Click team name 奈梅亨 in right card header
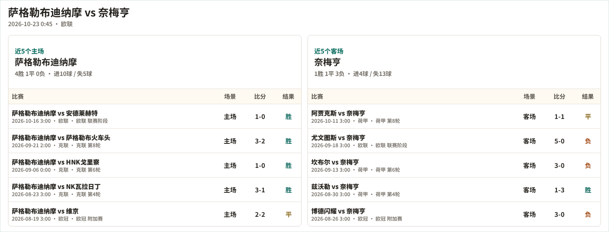The image size is (609, 232). pos(327,62)
